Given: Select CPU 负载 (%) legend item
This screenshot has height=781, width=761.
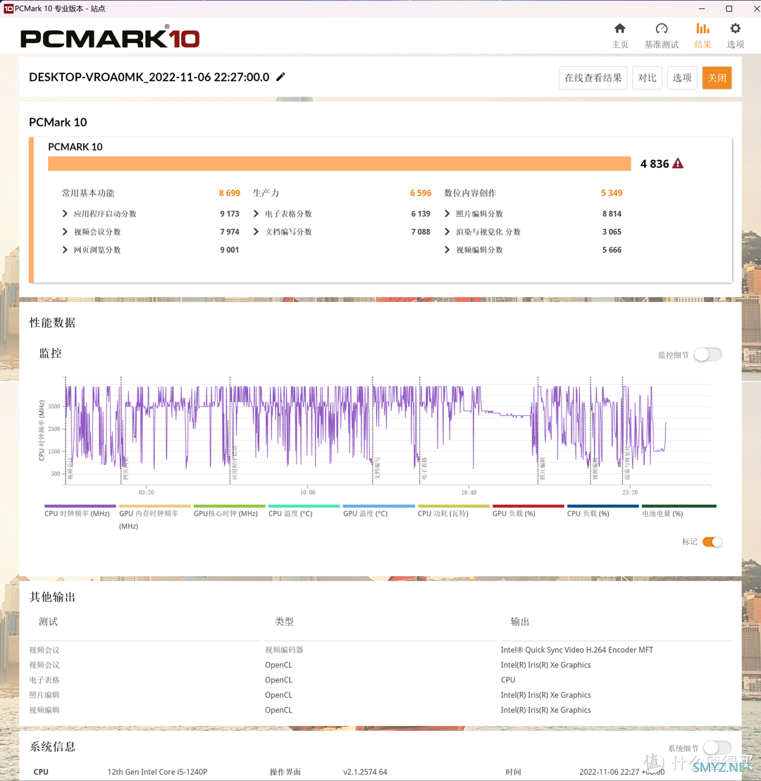Looking at the screenshot, I should click(603, 511).
